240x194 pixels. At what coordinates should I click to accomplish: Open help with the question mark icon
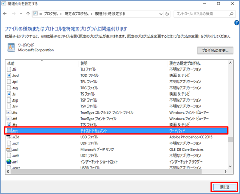[237, 22]
